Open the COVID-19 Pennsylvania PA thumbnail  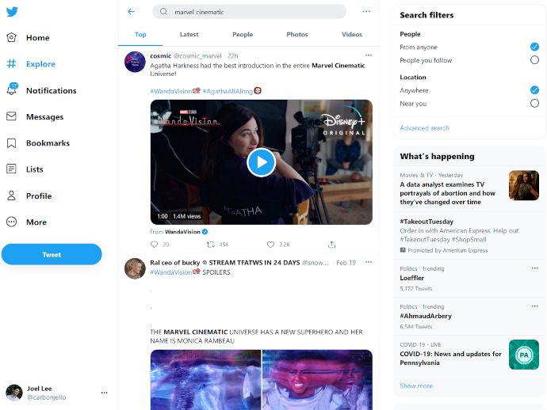pos(524,355)
